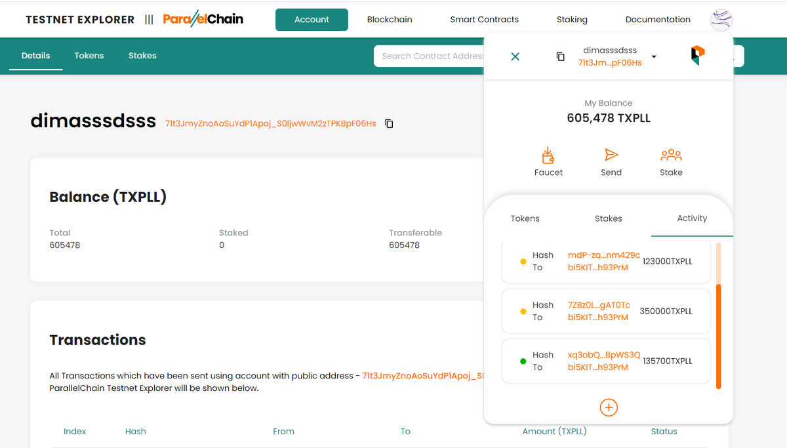Click the Send paper plane icon
The height and width of the screenshot is (448, 787).
[x=611, y=155]
